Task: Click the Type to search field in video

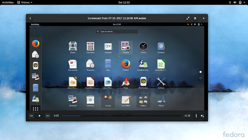Action: click(x=117, y=31)
